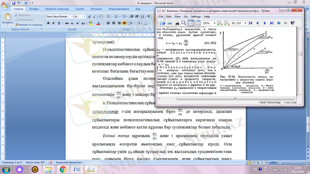The image size is (310, 174).
Task: Open the DjView 150% zoom dropdown
Action: [x=214, y=23]
